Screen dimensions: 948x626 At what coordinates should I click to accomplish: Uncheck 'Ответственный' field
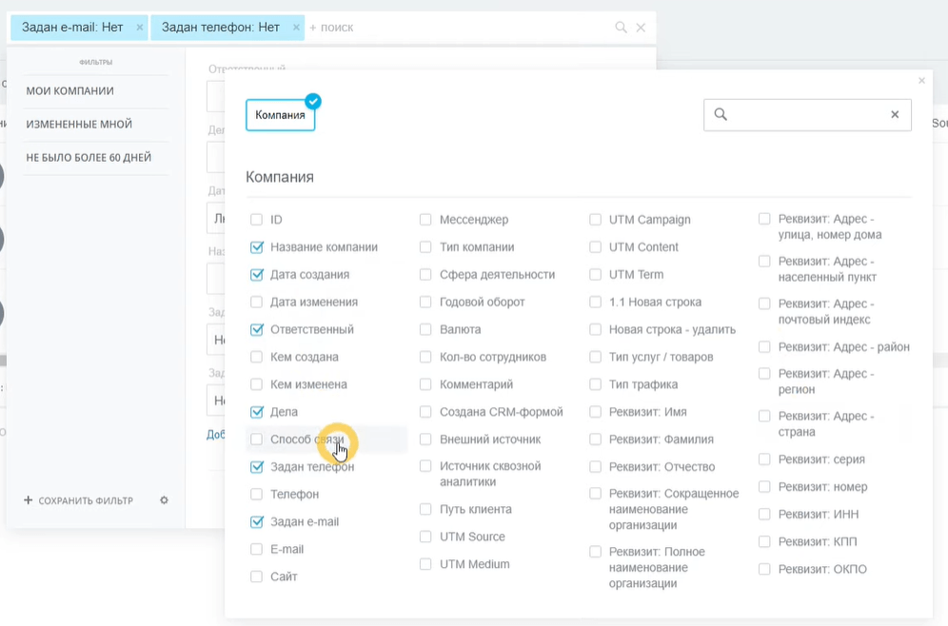point(256,329)
